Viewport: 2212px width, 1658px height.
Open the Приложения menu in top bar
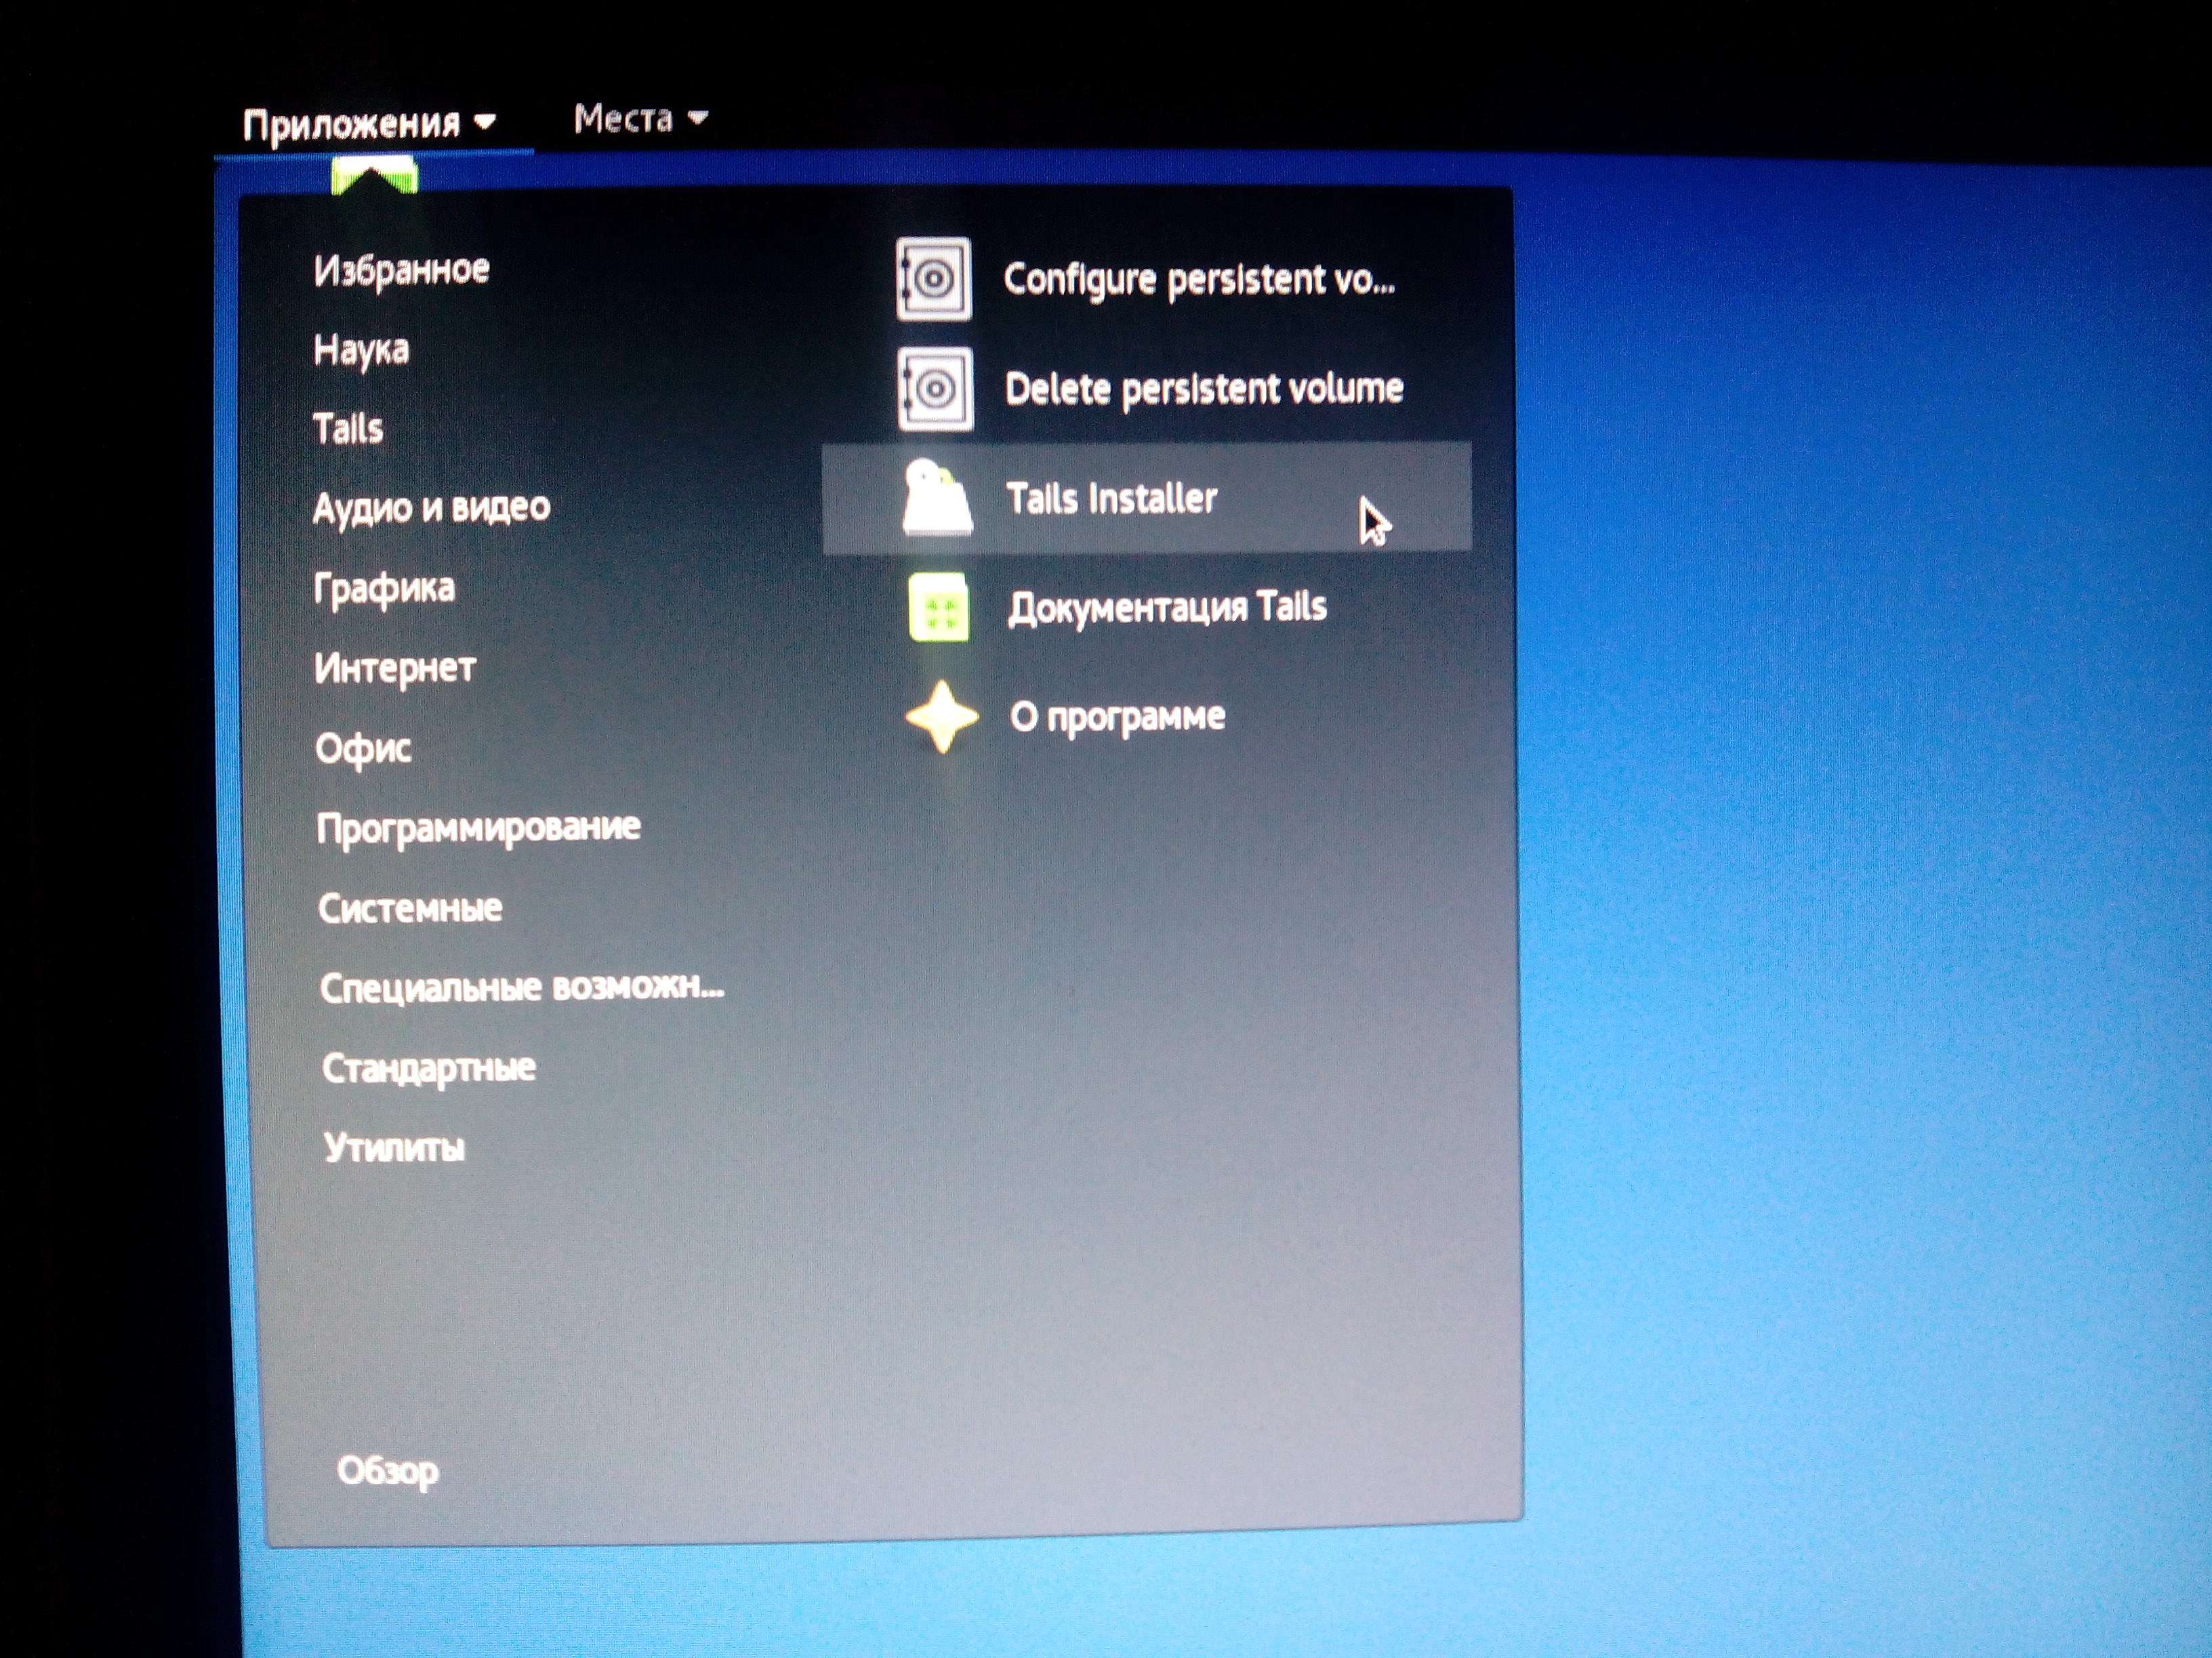(369, 124)
